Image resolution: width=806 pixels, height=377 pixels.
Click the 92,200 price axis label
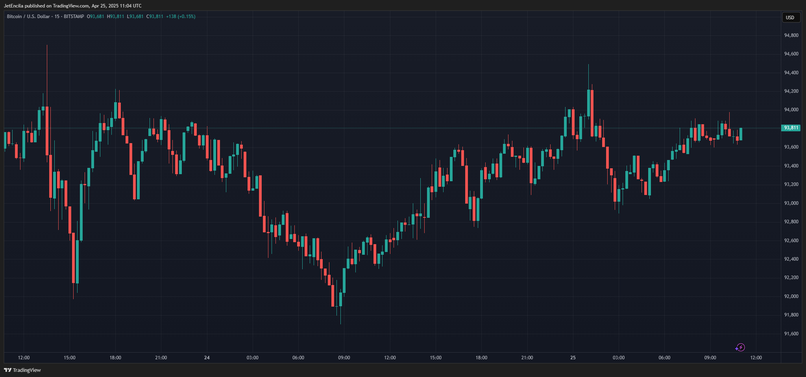coord(791,278)
